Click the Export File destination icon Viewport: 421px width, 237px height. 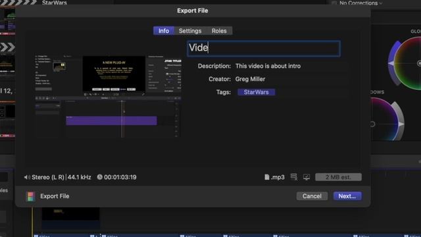point(31,196)
